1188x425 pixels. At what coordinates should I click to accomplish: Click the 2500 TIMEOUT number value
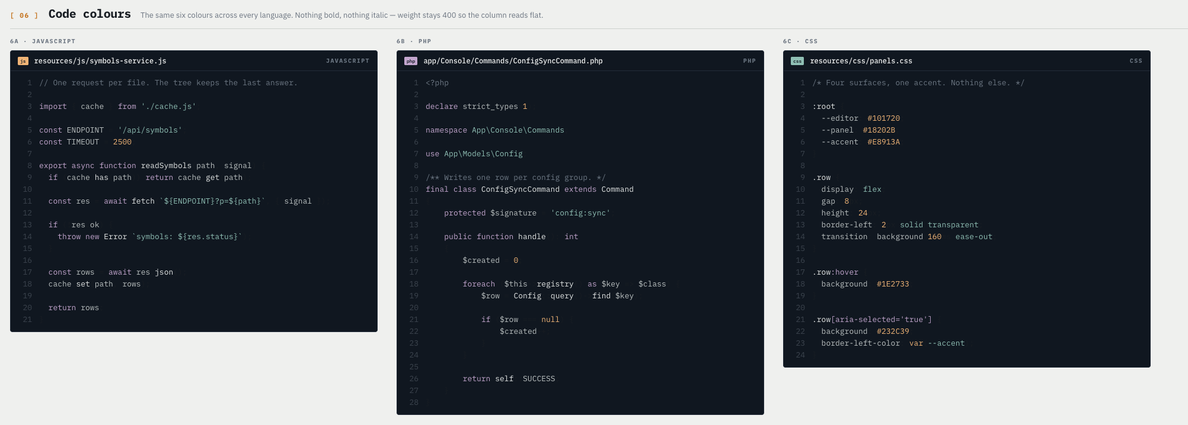[122, 142]
